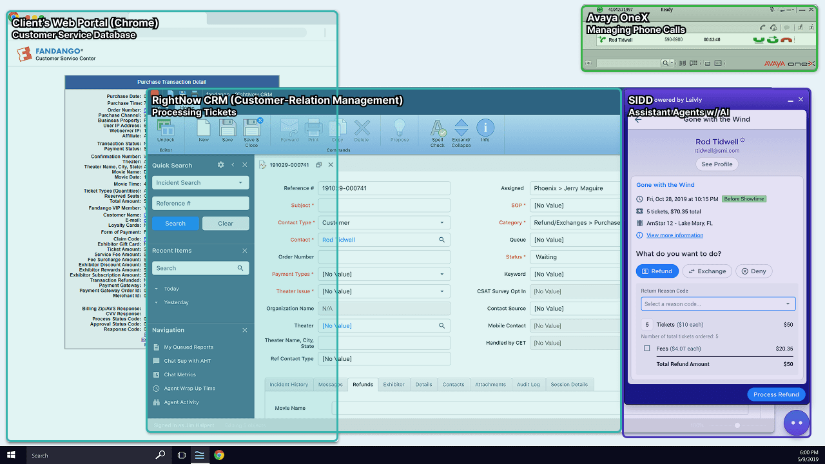Switch to the Details tab
The width and height of the screenshot is (825, 464).
(423, 385)
